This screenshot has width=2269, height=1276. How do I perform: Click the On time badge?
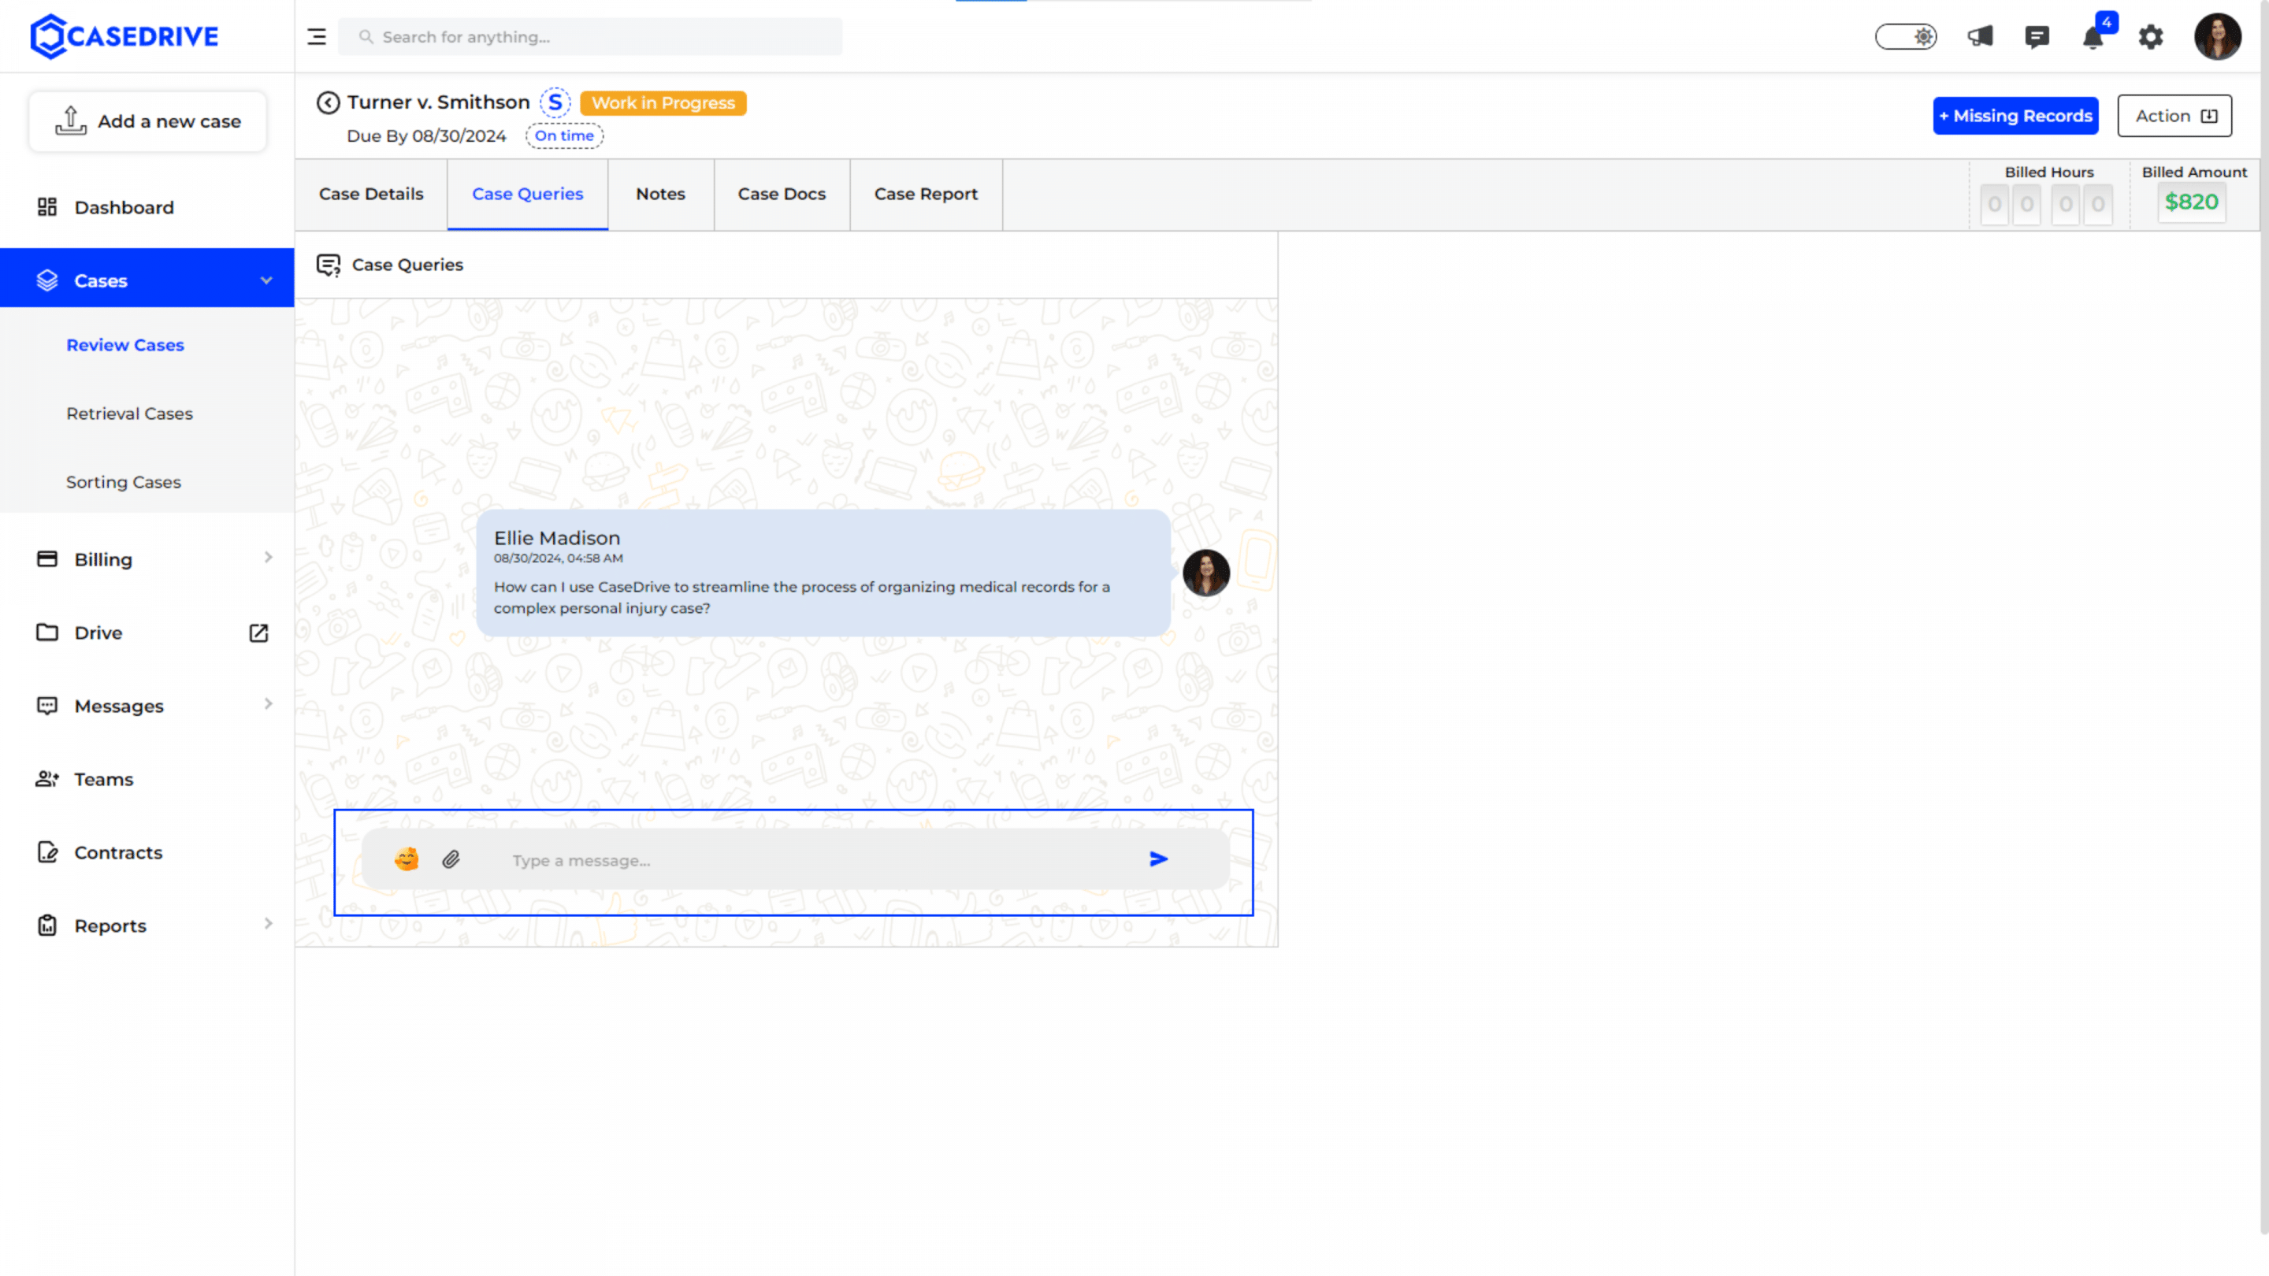click(x=564, y=135)
